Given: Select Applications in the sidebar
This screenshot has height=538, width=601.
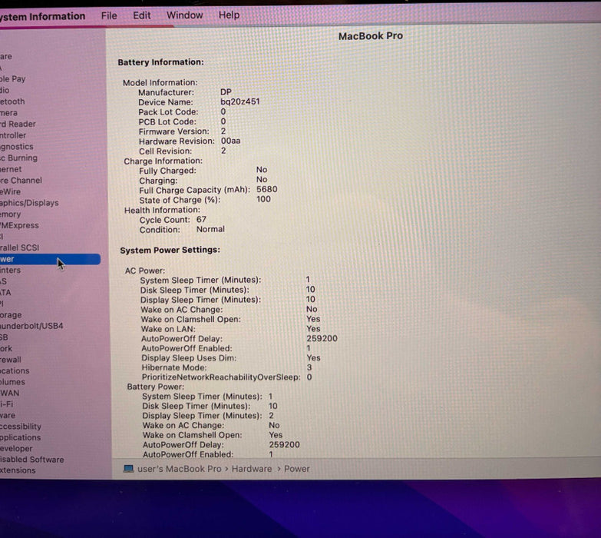Looking at the screenshot, I should tap(20, 437).
